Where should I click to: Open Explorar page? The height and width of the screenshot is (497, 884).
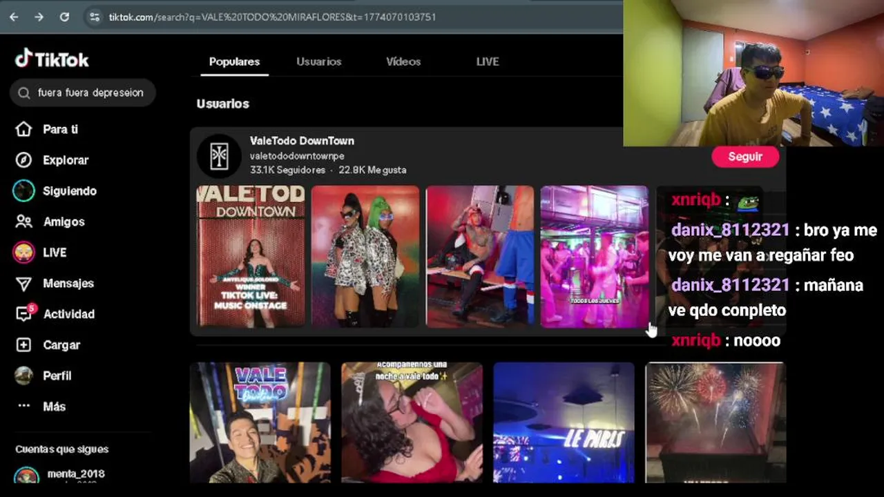pos(66,160)
